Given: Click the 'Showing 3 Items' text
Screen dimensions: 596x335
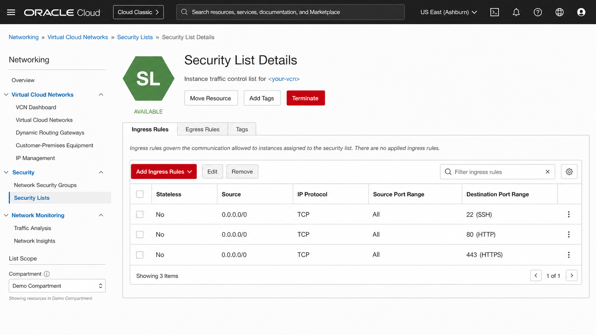Looking at the screenshot, I should tap(157, 276).
